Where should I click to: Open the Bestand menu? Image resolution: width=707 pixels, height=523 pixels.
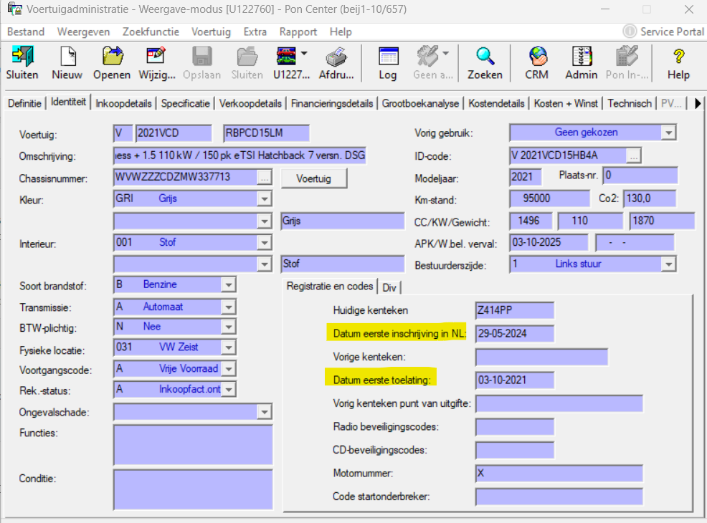coord(26,32)
